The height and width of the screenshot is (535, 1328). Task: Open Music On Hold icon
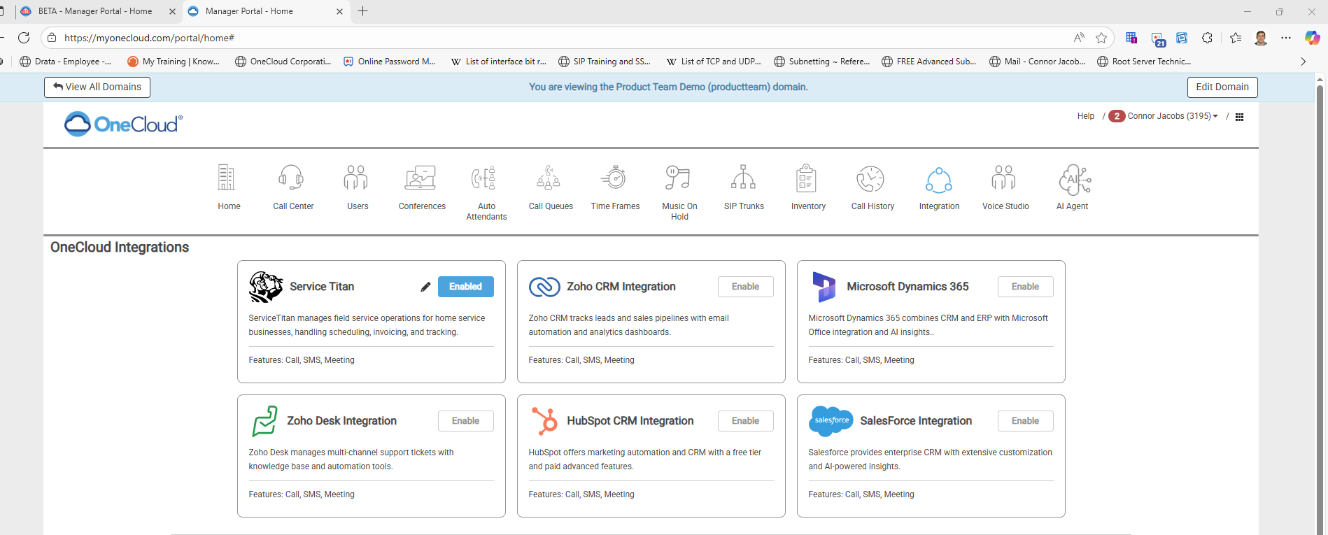[x=679, y=179]
